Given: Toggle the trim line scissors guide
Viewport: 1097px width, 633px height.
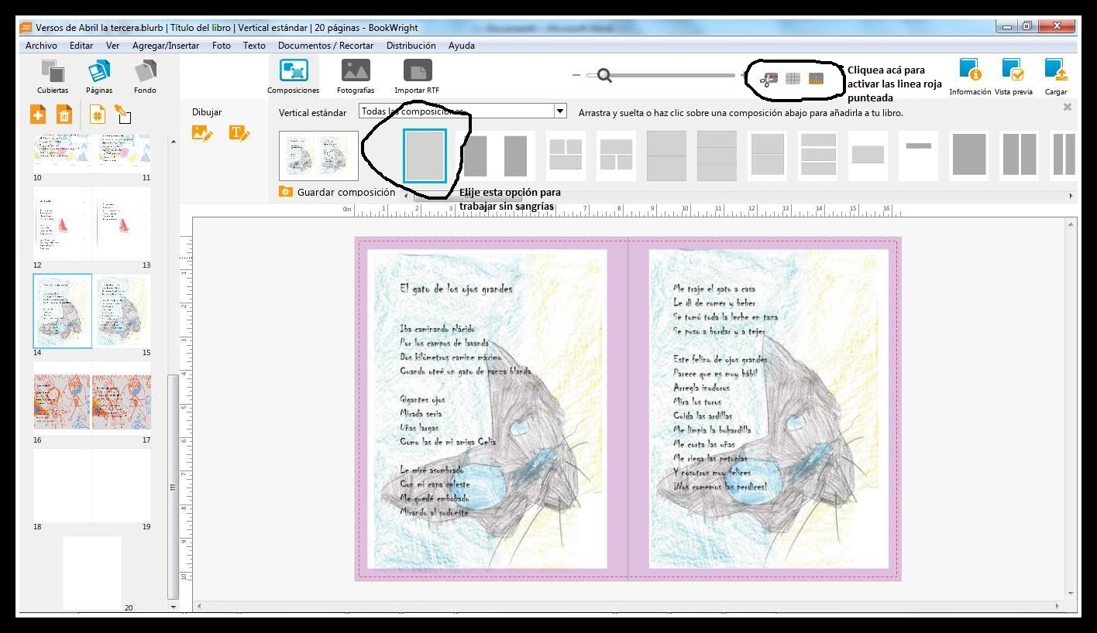Looking at the screenshot, I should tap(769, 78).
